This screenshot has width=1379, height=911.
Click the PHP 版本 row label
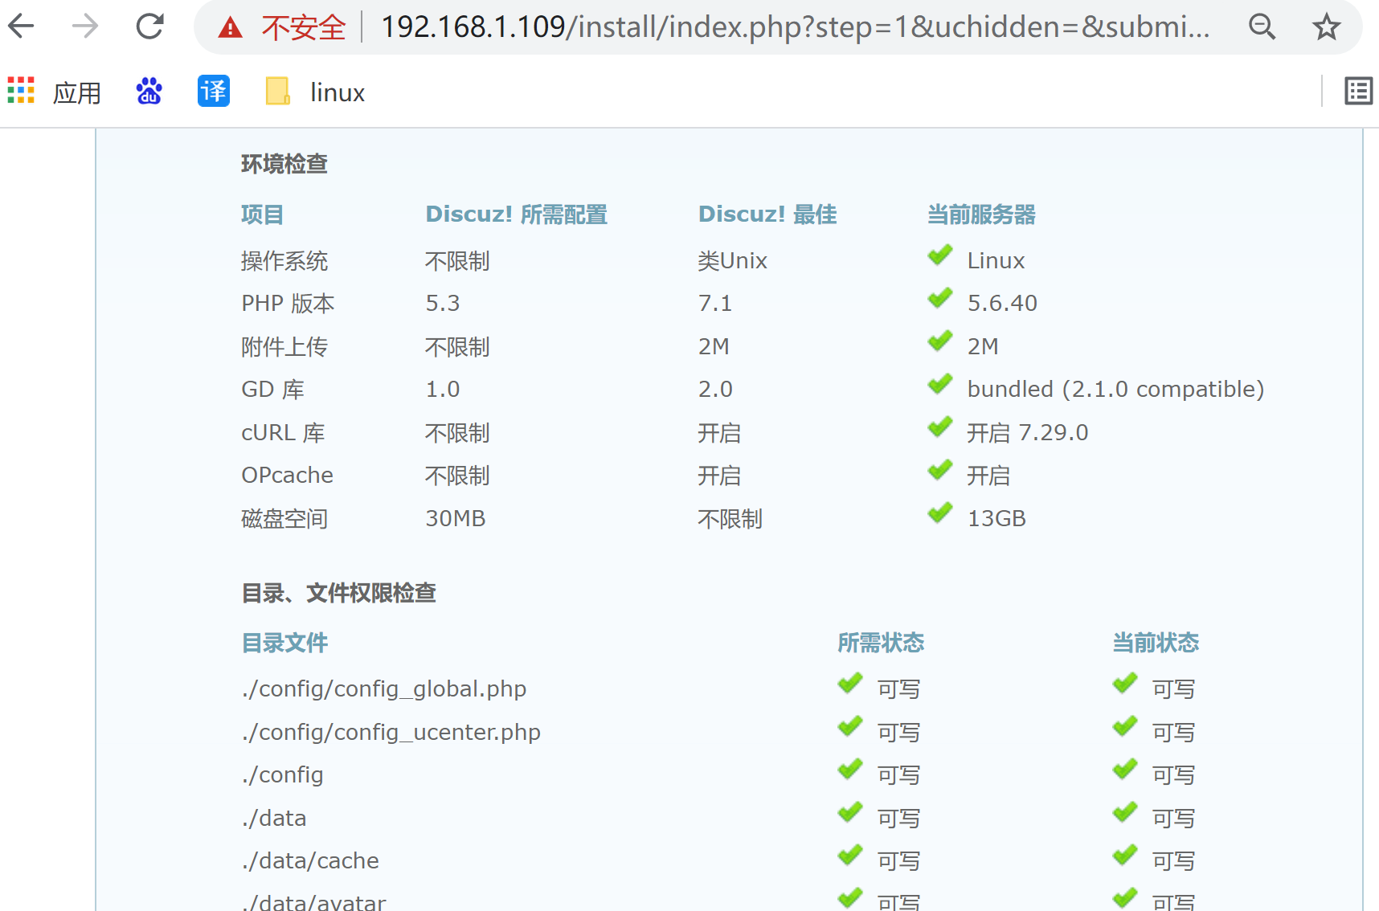[x=288, y=304]
